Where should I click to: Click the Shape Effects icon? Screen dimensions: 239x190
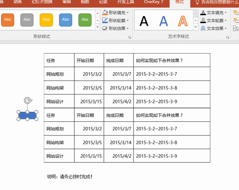click(105, 28)
